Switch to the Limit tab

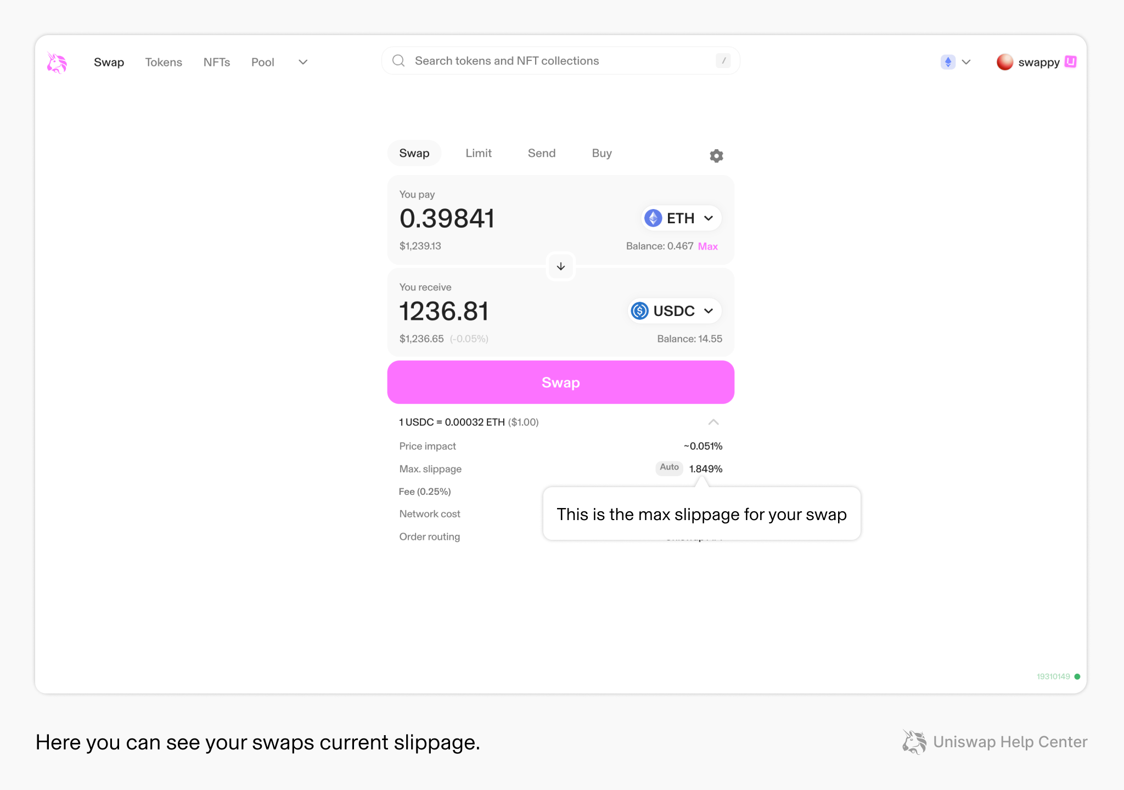coord(478,153)
